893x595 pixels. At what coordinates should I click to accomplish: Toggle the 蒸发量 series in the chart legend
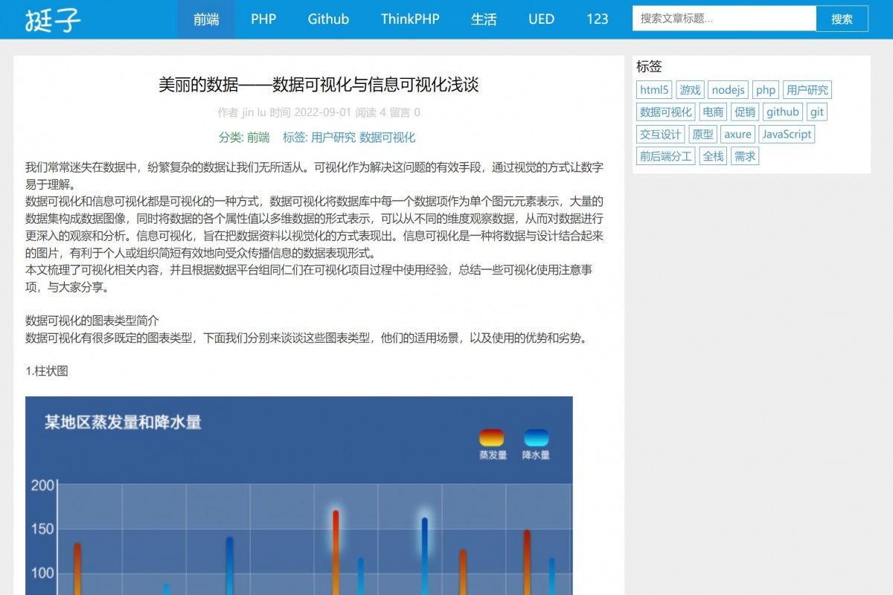(x=492, y=443)
